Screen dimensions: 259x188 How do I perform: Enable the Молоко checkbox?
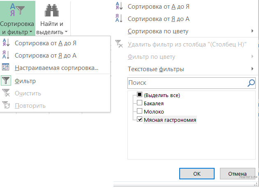pyautogui.click(x=140, y=111)
